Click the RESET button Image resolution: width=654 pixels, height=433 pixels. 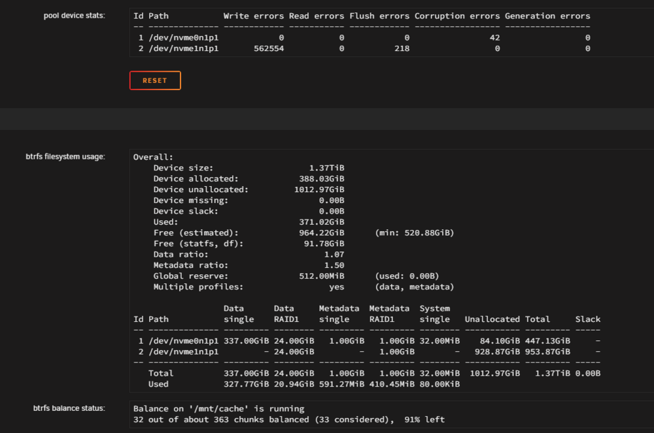click(155, 80)
